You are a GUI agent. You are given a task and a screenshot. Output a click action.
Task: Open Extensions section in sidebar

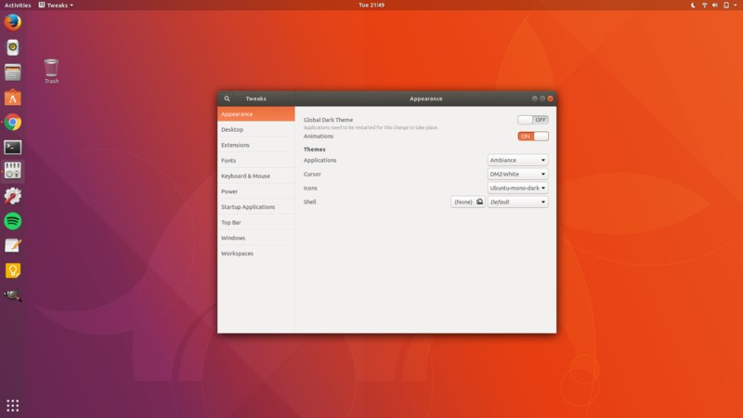pos(256,145)
